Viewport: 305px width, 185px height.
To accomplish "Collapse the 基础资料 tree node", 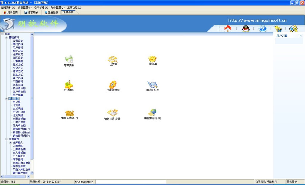I will point(6,38).
